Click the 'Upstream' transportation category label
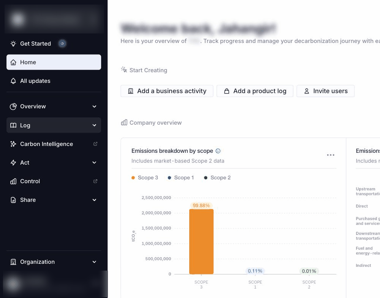This screenshot has height=298, width=380. pyautogui.click(x=367, y=191)
